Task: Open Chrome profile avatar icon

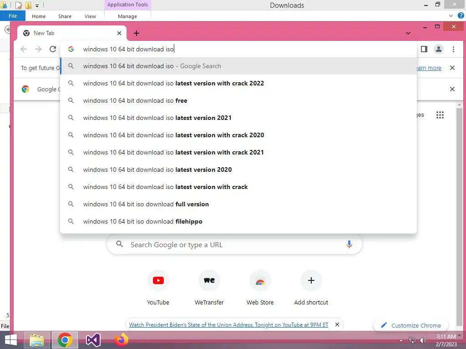Action: [x=439, y=49]
